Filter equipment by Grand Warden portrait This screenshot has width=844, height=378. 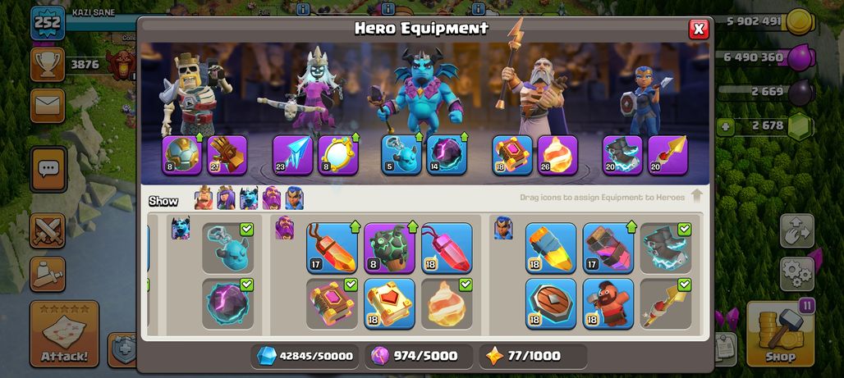pos(272,198)
